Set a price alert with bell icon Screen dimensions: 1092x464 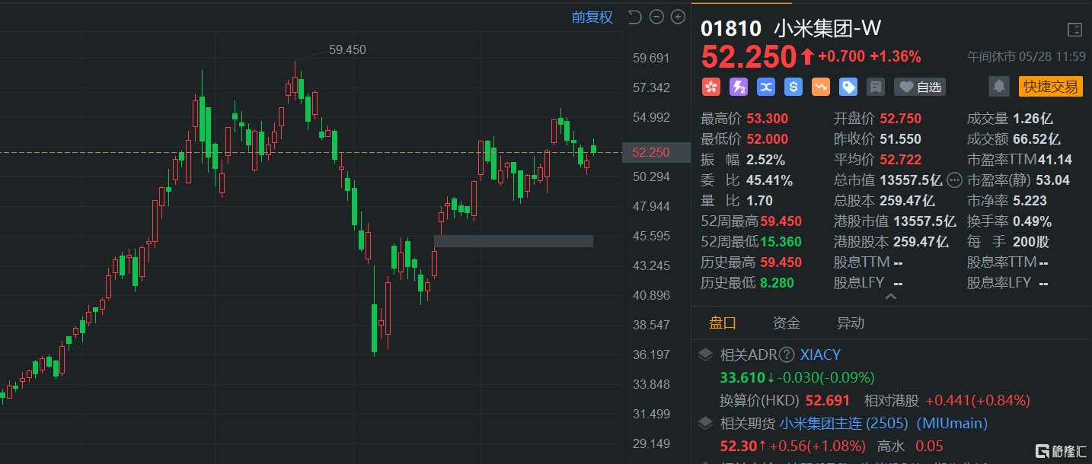999,87
